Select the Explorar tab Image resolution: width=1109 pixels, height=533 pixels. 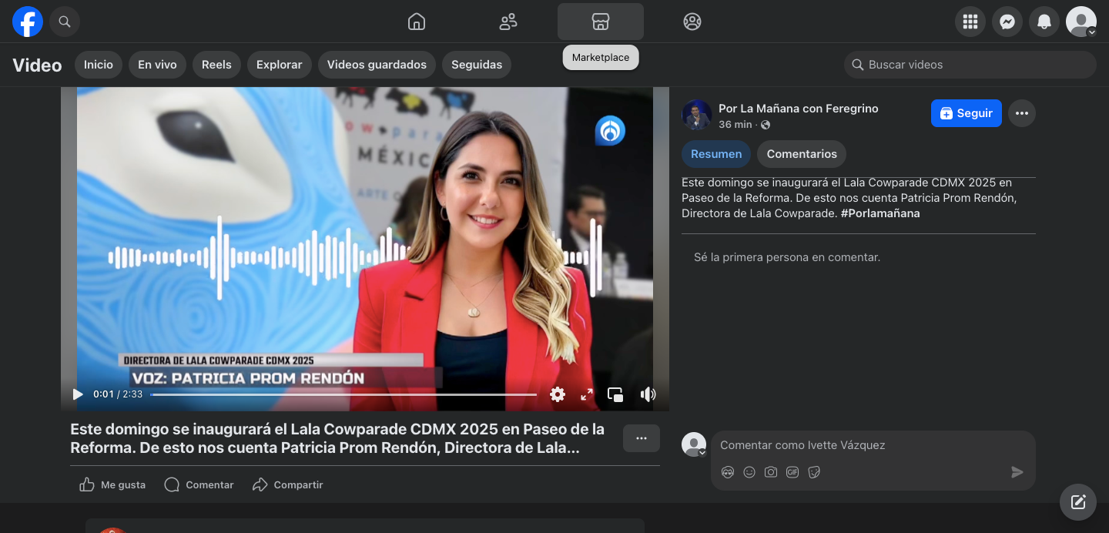point(279,65)
